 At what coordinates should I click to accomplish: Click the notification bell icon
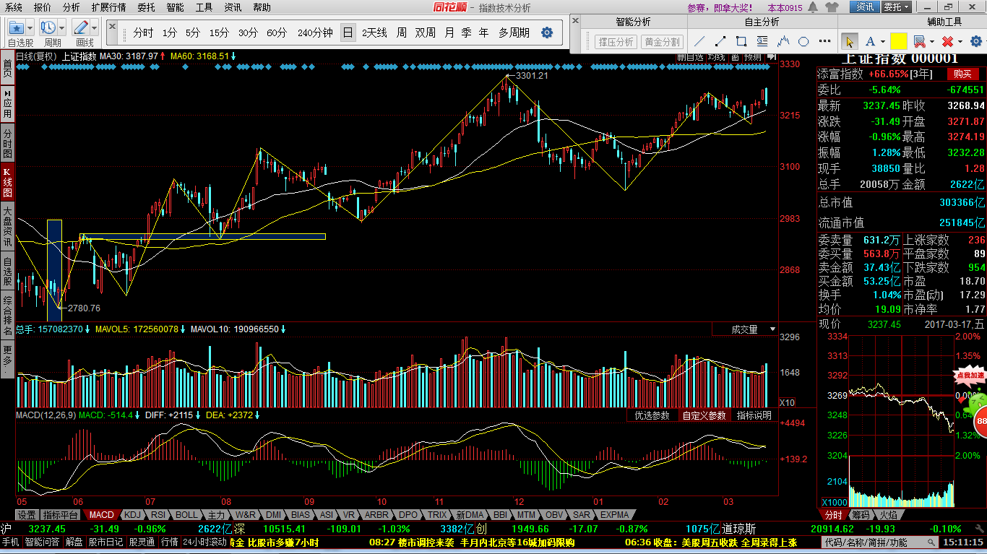pos(811,7)
